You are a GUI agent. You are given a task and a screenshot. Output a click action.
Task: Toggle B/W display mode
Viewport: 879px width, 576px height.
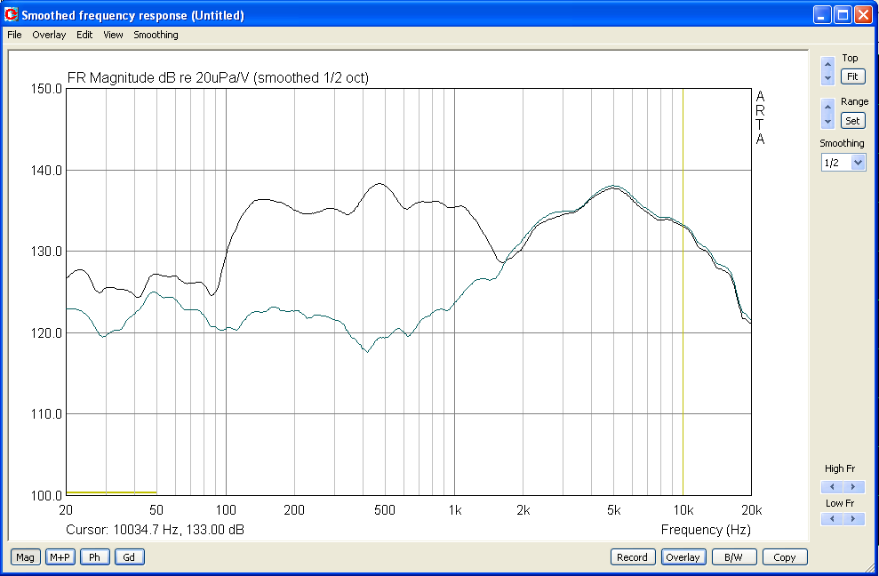(x=734, y=557)
